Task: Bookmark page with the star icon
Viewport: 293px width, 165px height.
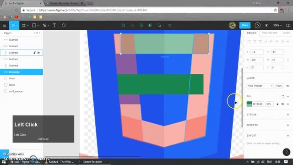Action: pos(275,10)
